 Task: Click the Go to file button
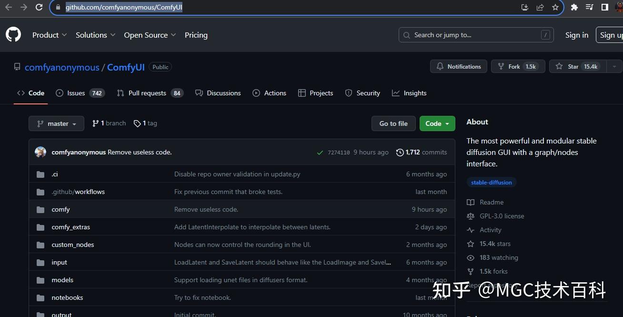(393, 123)
